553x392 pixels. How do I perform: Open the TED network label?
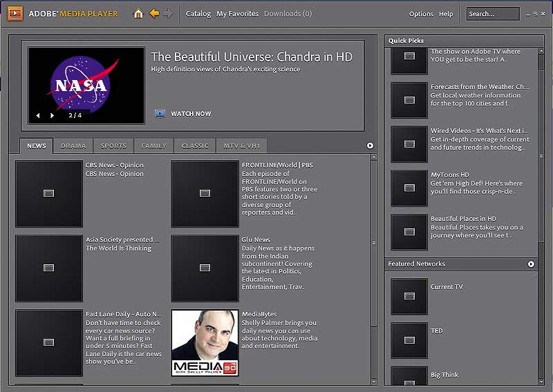pyautogui.click(x=437, y=331)
